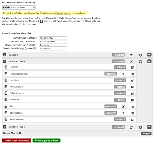Add element to Bauteil Treppe section
Image resolution: width=155 pixels, height=144 pixels.
[141, 127]
